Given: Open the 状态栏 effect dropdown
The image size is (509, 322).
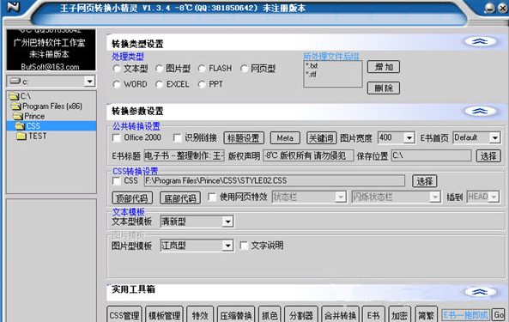Looking at the screenshot, I should click(340, 197).
